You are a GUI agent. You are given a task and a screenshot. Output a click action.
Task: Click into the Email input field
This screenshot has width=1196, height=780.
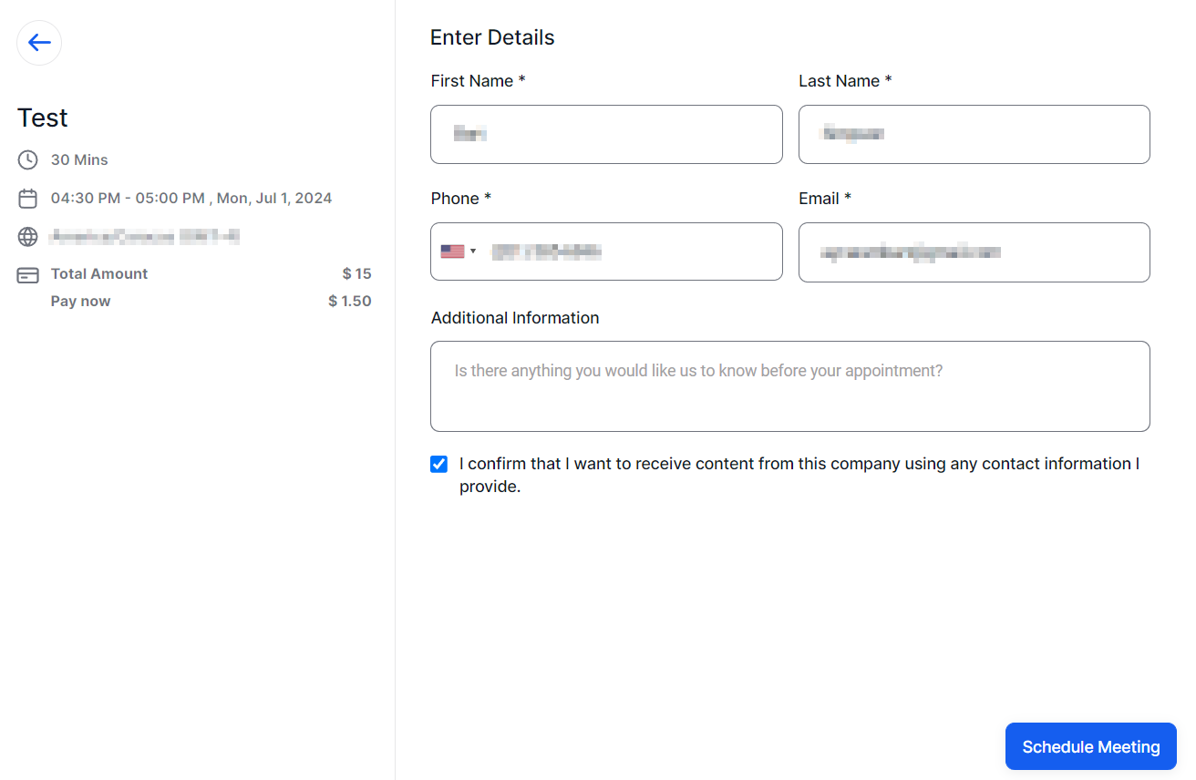coord(974,251)
